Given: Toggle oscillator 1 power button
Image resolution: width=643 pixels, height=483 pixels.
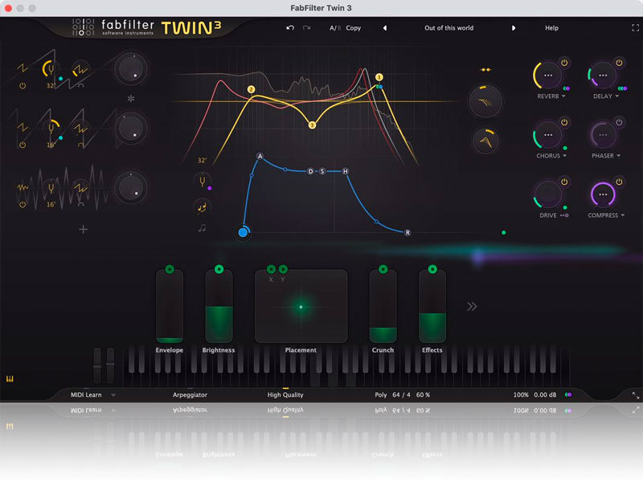Looking at the screenshot, I should click(x=23, y=86).
